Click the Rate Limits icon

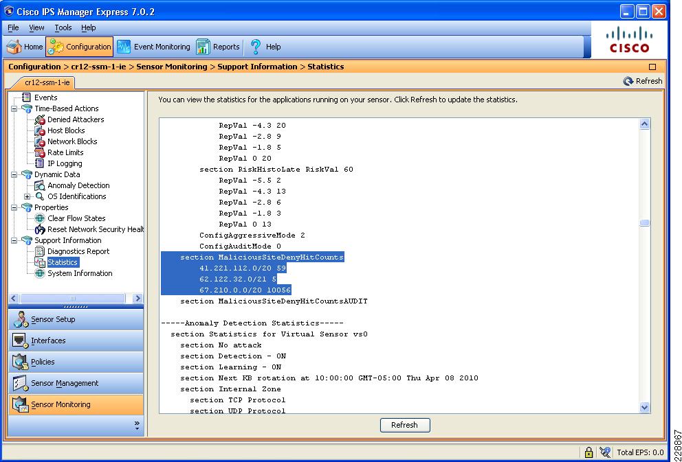click(40, 152)
